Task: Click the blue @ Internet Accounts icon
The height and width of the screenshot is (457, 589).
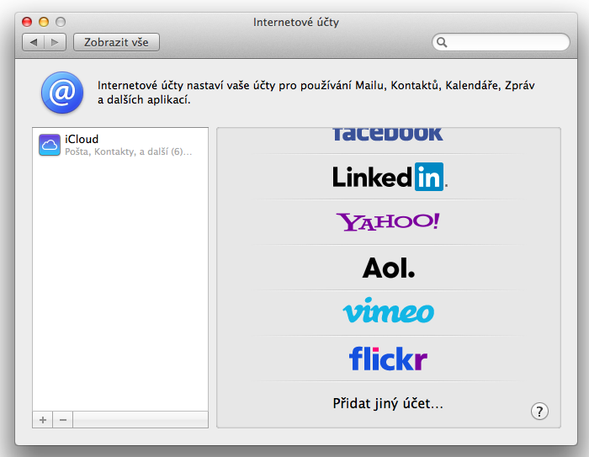Action: 62,93
